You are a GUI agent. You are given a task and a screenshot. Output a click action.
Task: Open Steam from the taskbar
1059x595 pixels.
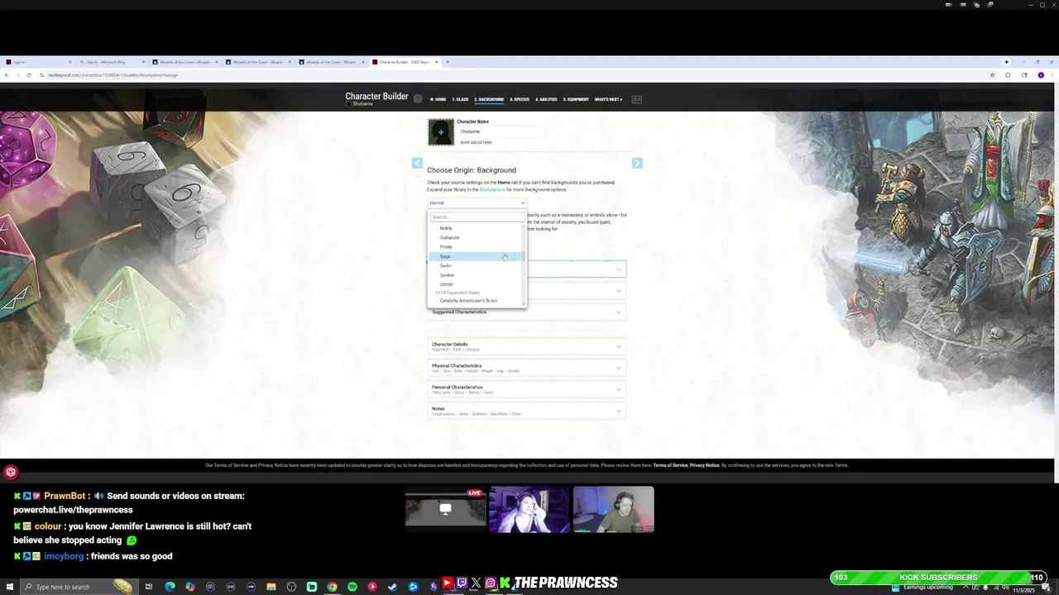[x=392, y=587]
